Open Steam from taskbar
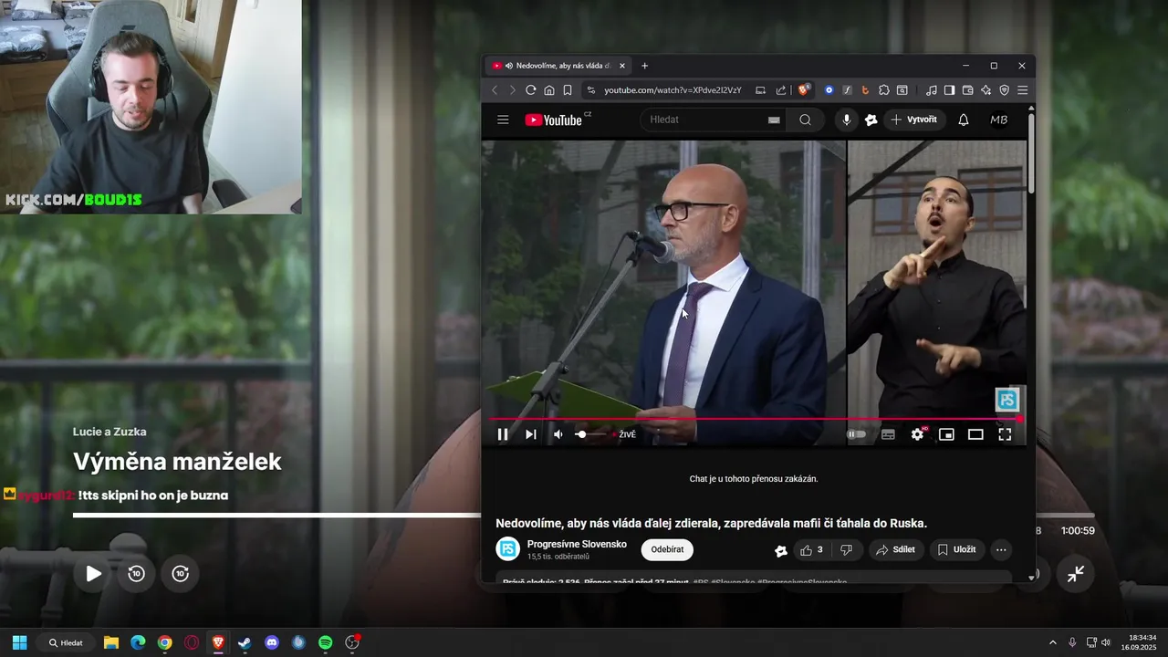The image size is (1168, 657). pos(244,642)
